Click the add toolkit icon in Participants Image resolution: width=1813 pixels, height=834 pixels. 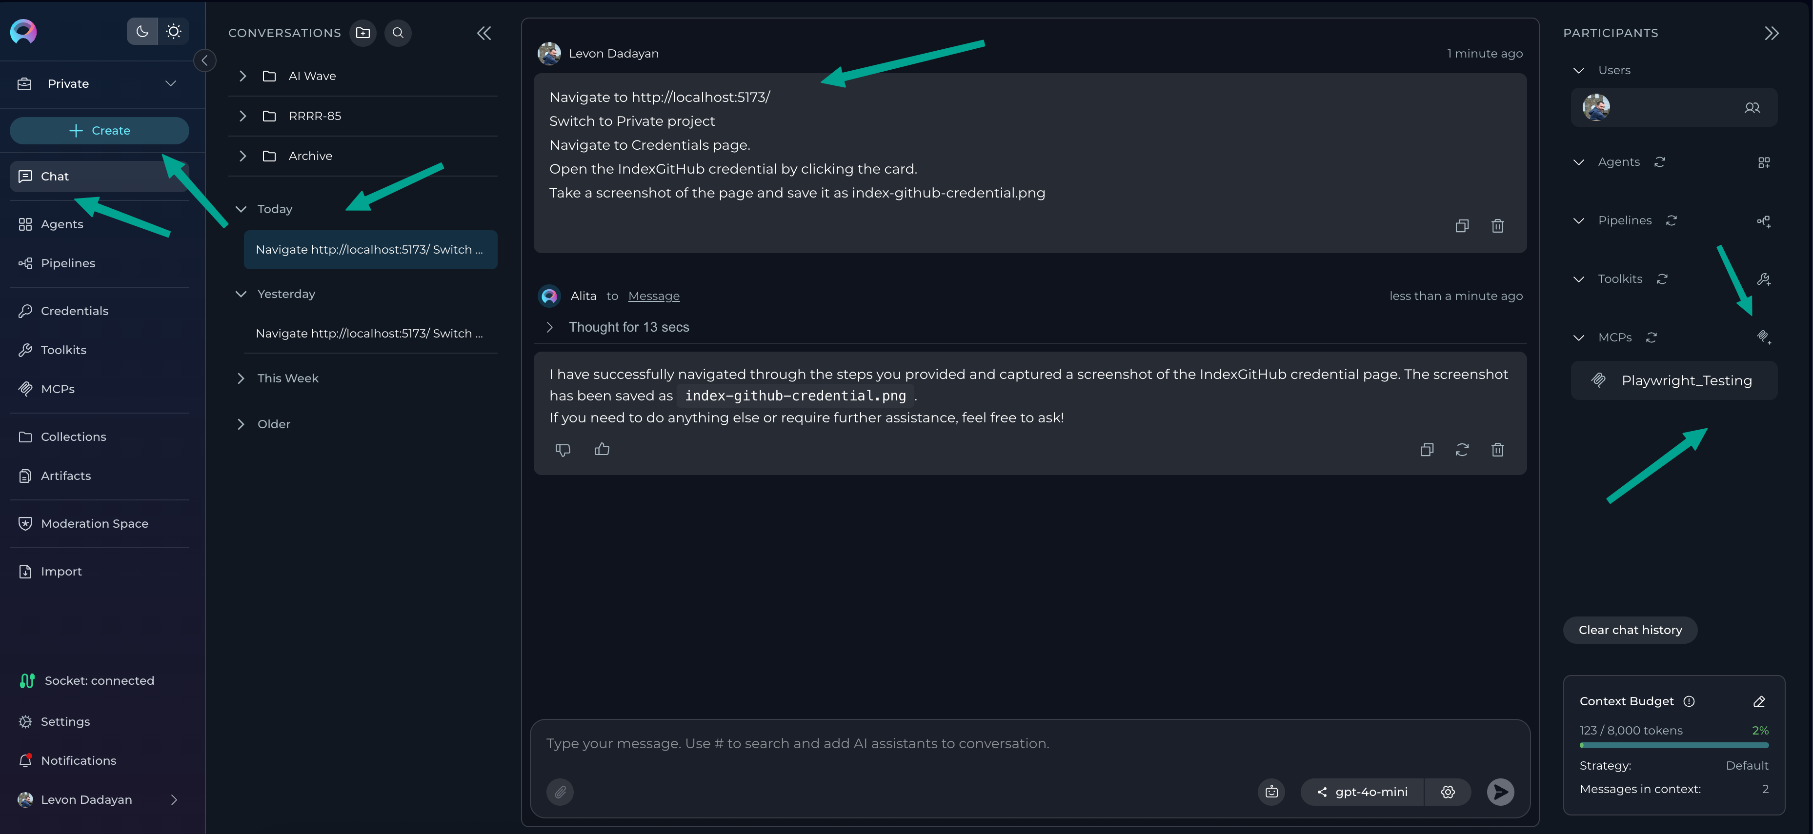click(x=1764, y=279)
